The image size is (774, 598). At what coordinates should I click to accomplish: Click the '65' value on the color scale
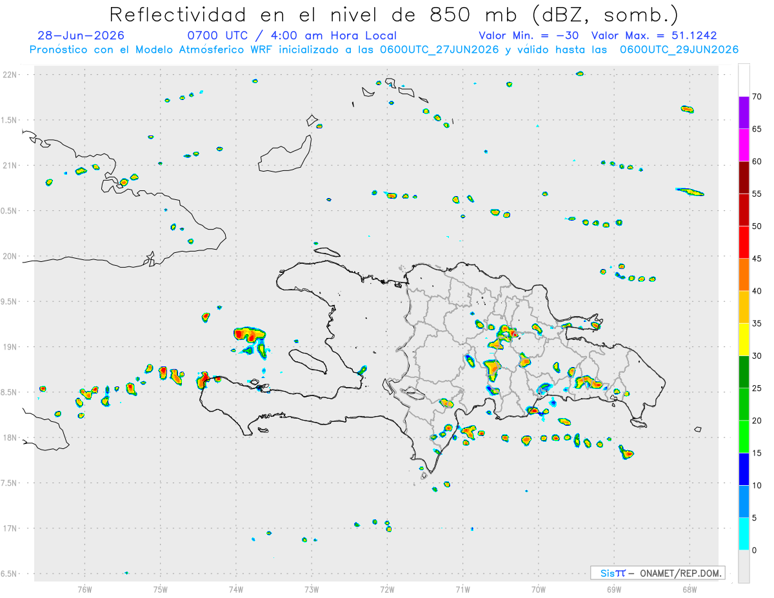[757, 129]
